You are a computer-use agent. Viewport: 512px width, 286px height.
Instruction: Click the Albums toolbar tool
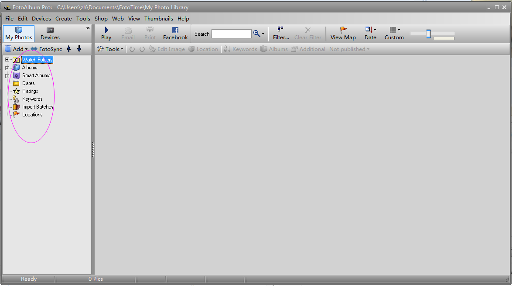(x=274, y=49)
